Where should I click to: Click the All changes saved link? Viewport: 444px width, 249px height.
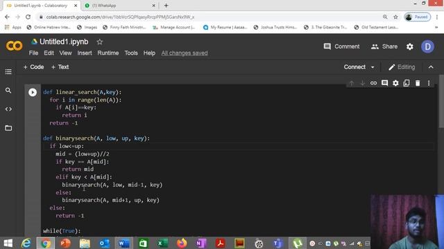pyautogui.click(x=185, y=53)
